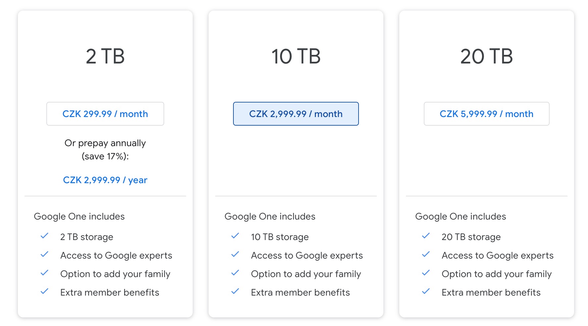Click the 10 TB plan heading

pos(296,56)
